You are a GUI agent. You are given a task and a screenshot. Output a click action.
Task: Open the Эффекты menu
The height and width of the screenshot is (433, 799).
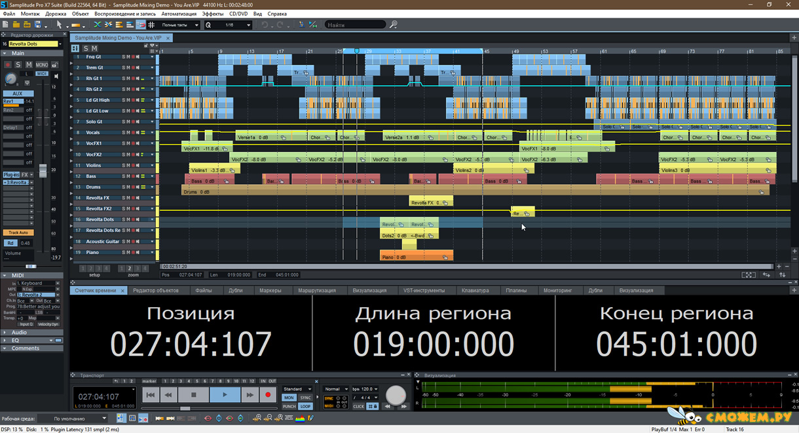click(212, 13)
